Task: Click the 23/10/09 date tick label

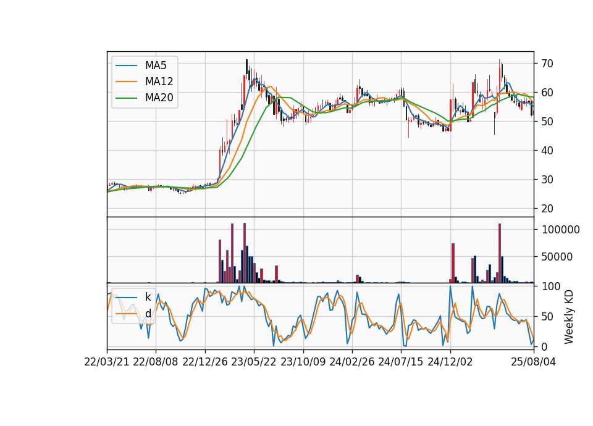Action: coord(303,362)
